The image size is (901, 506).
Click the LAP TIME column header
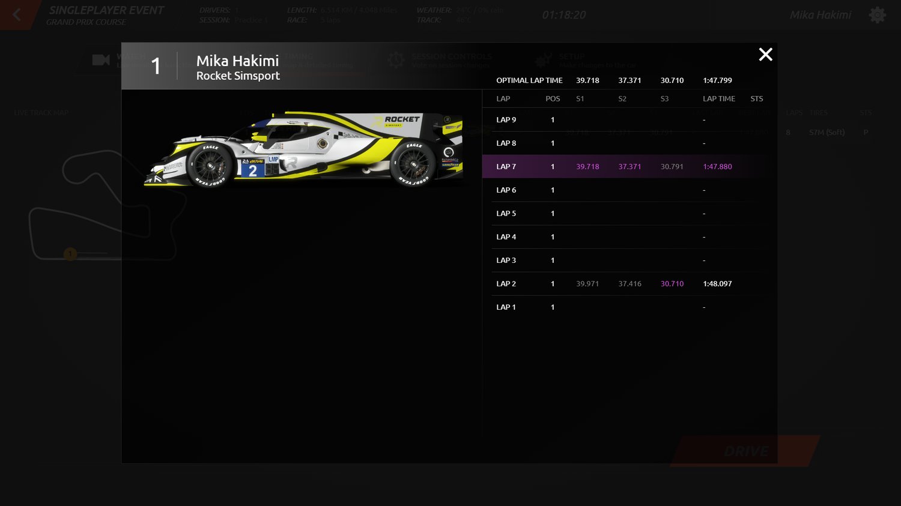point(719,99)
